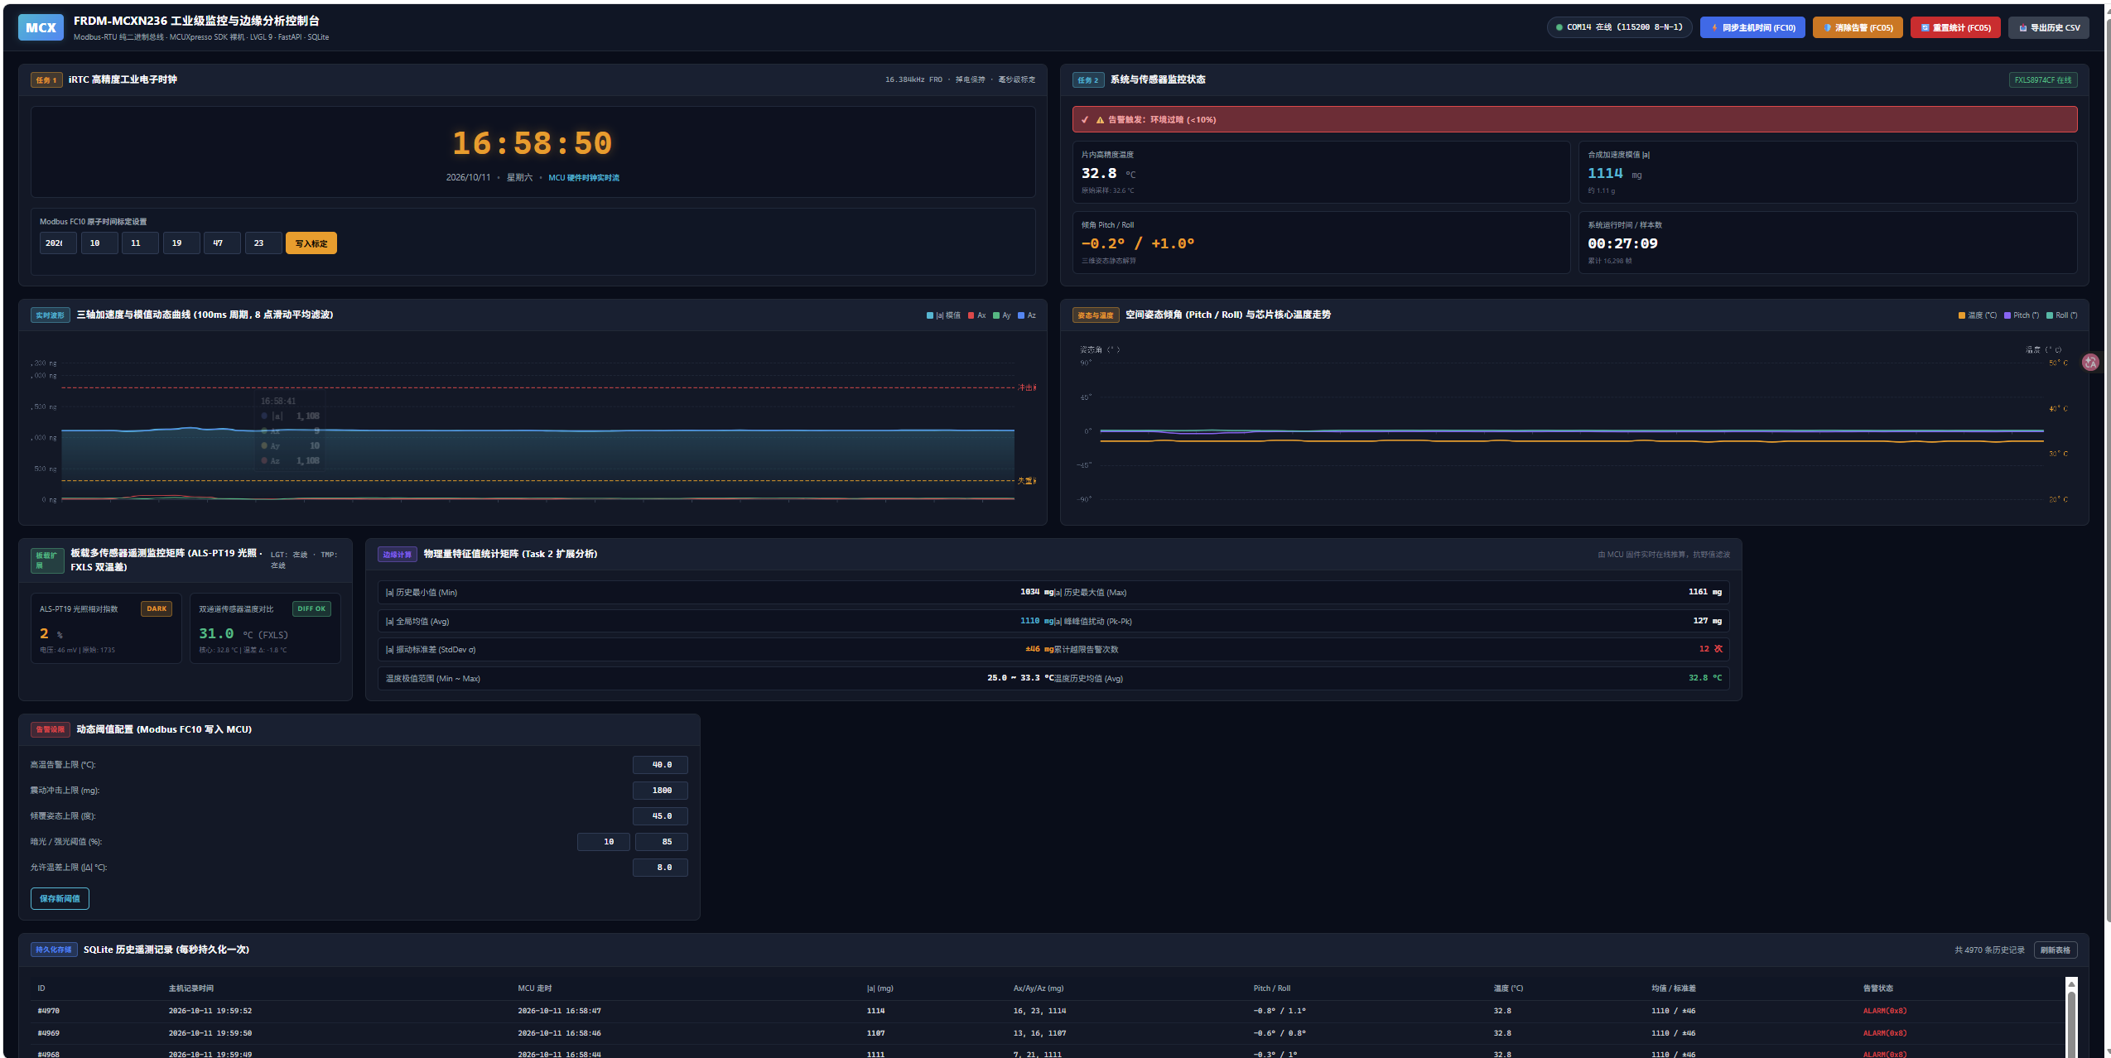Click the warning triangle in the alarm banner
The width and height of the screenshot is (2111, 1058).
tap(1100, 120)
